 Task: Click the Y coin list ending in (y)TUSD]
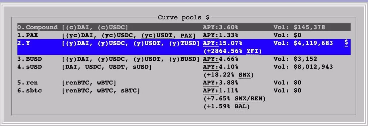point(131,43)
